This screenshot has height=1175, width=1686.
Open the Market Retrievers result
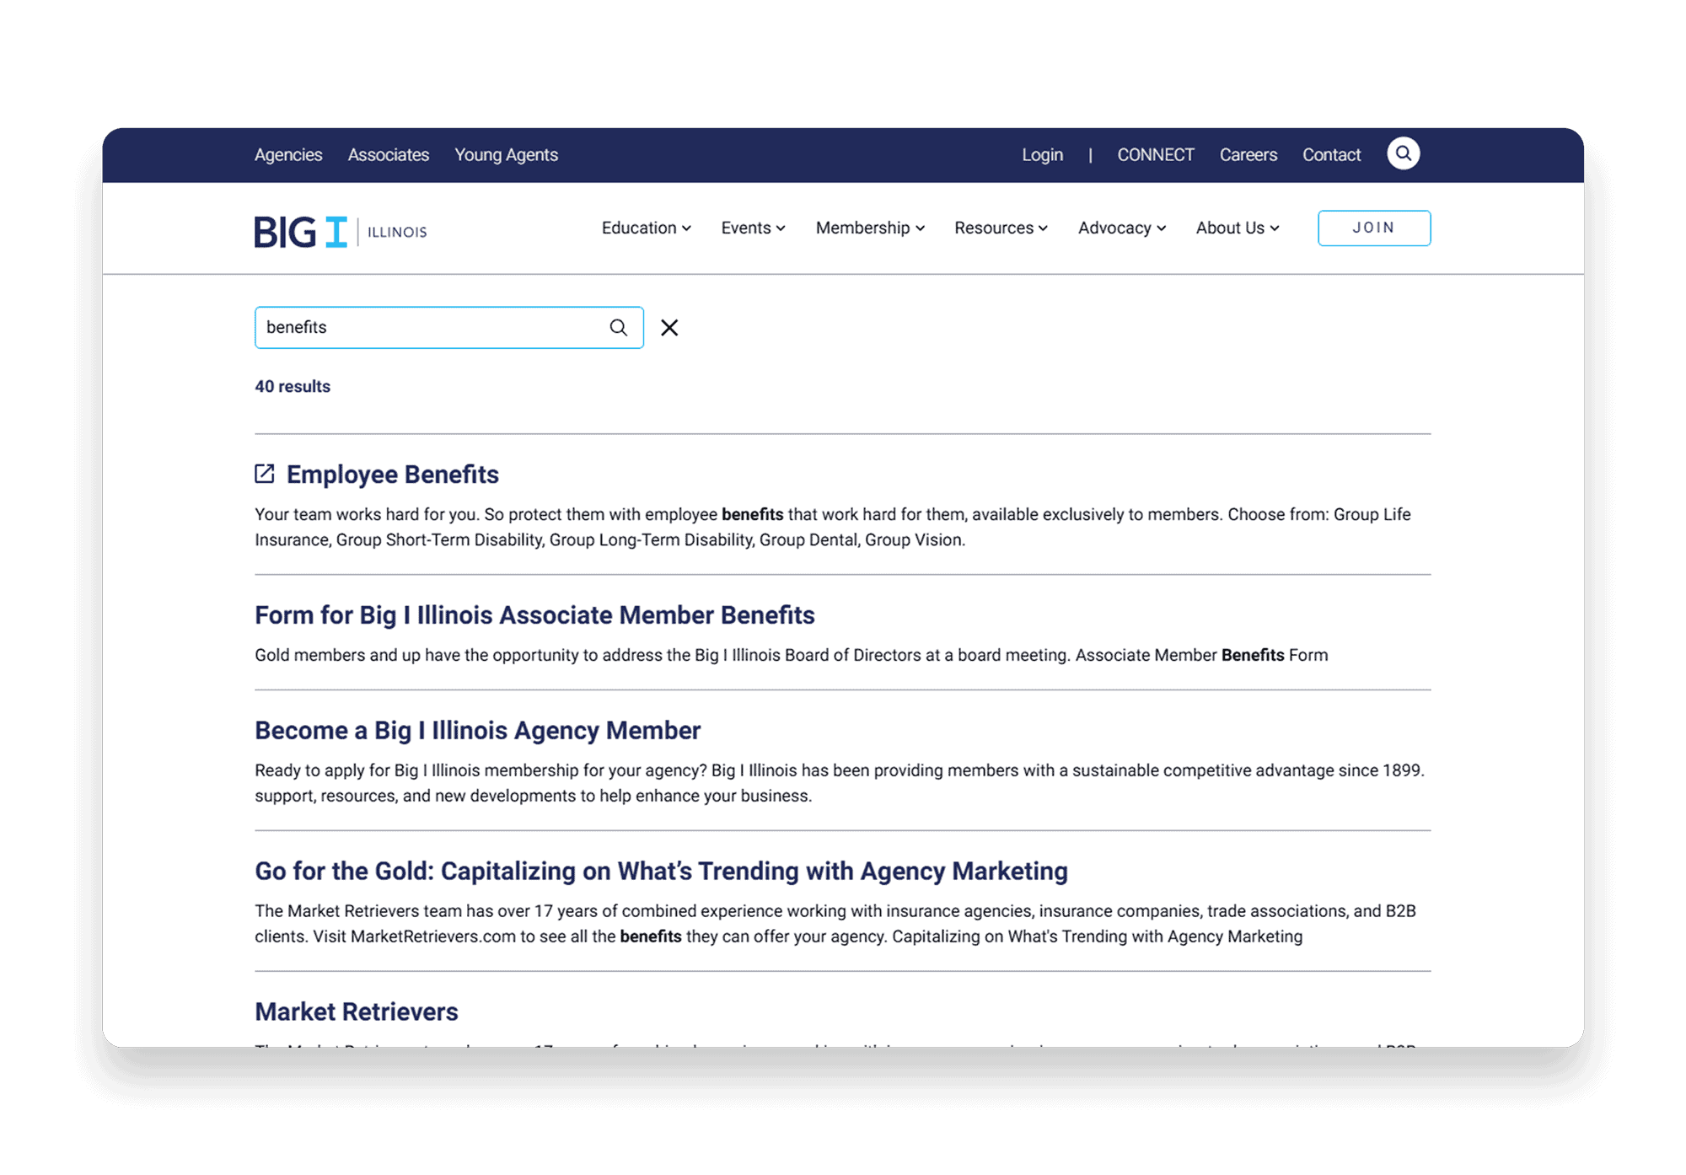click(357, 1011)
